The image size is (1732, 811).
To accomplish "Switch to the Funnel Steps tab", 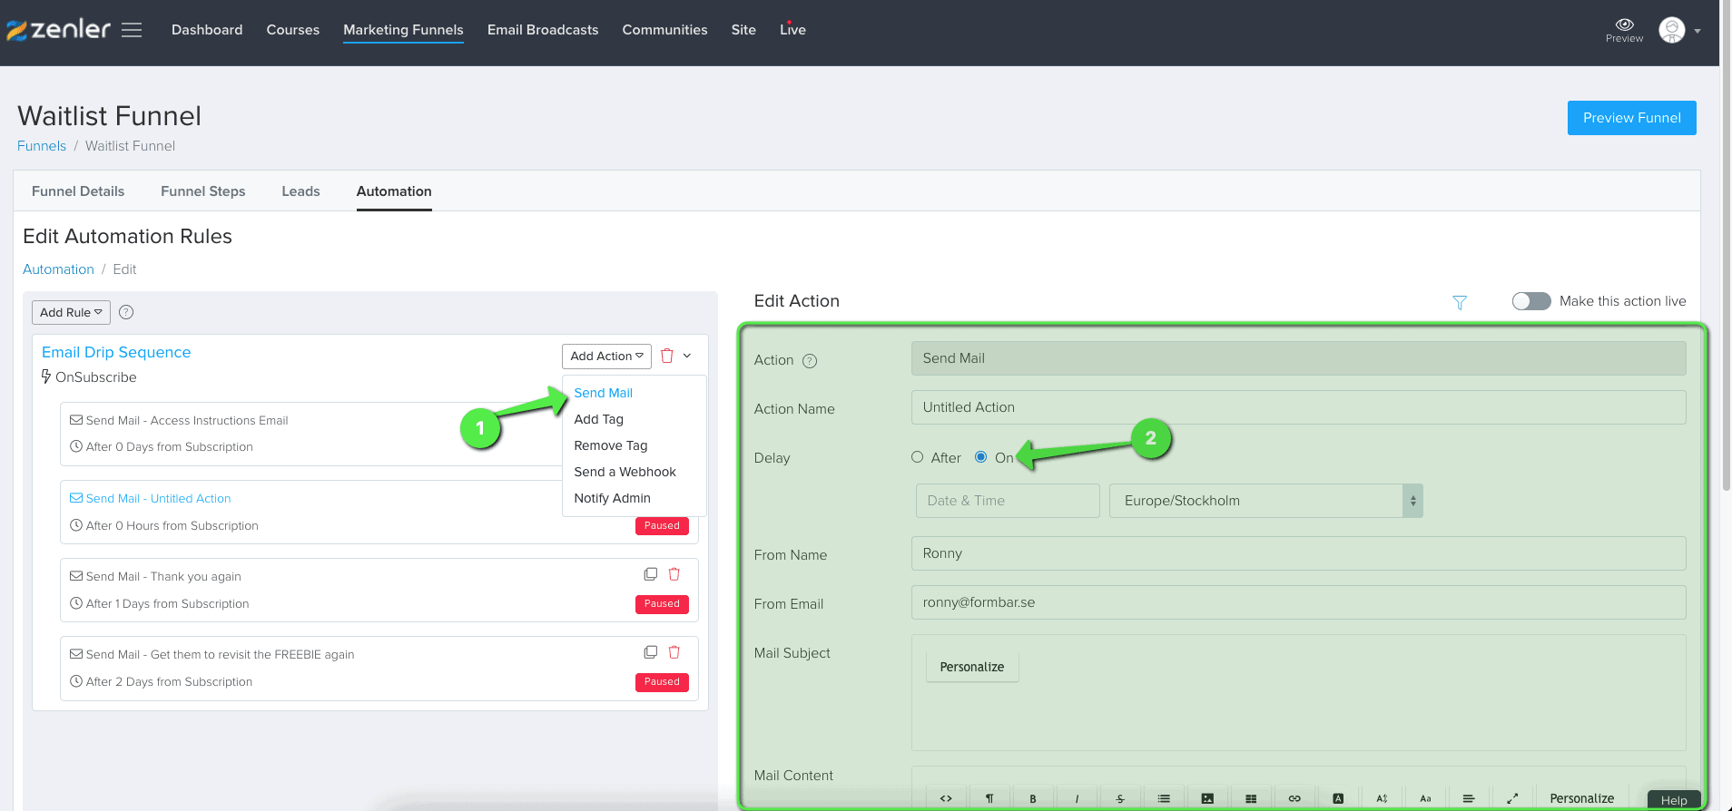I will click(202, 191).
